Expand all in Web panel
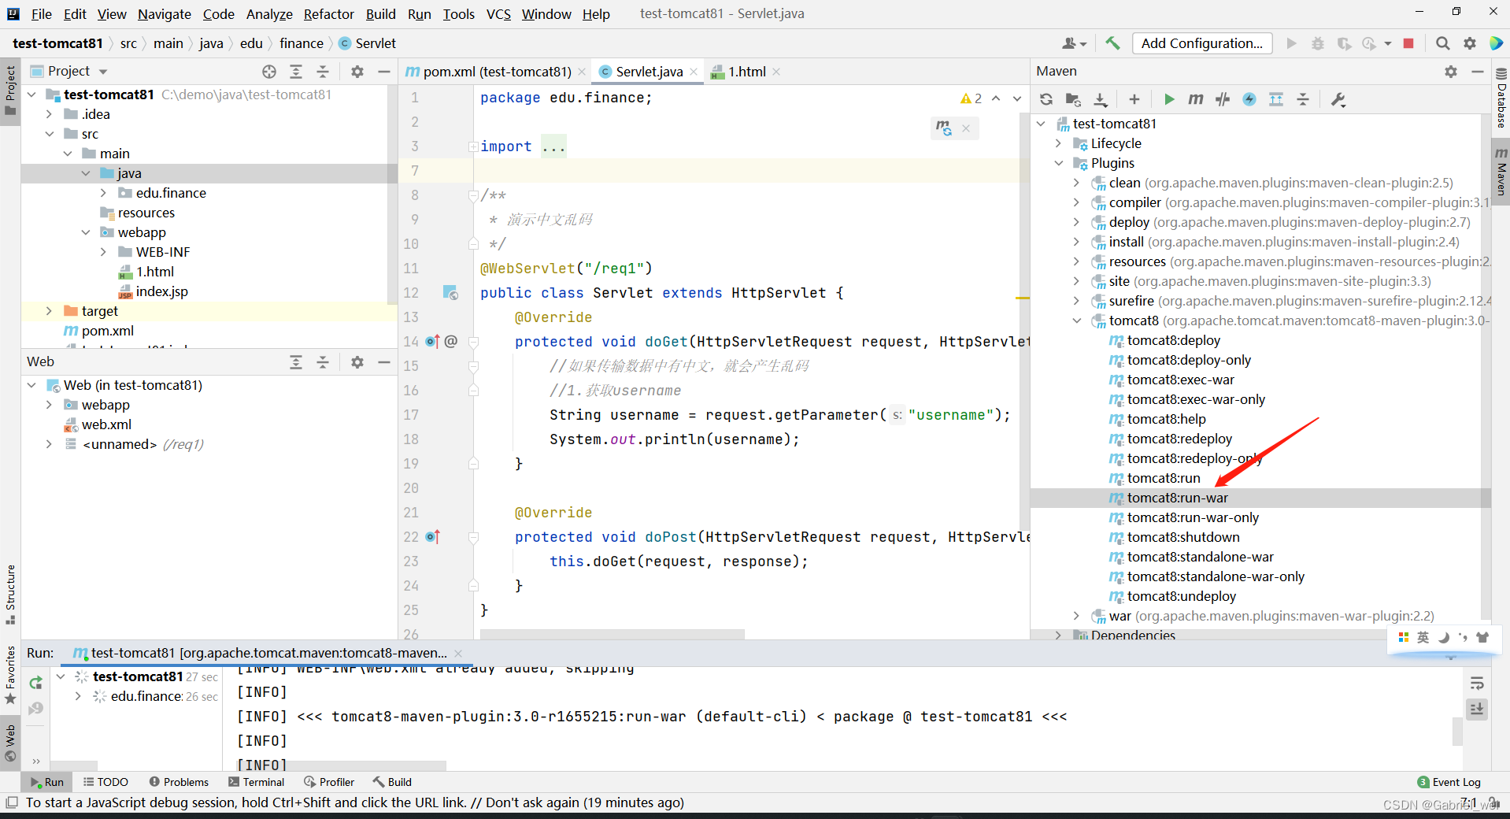 [x=296, y=362]
